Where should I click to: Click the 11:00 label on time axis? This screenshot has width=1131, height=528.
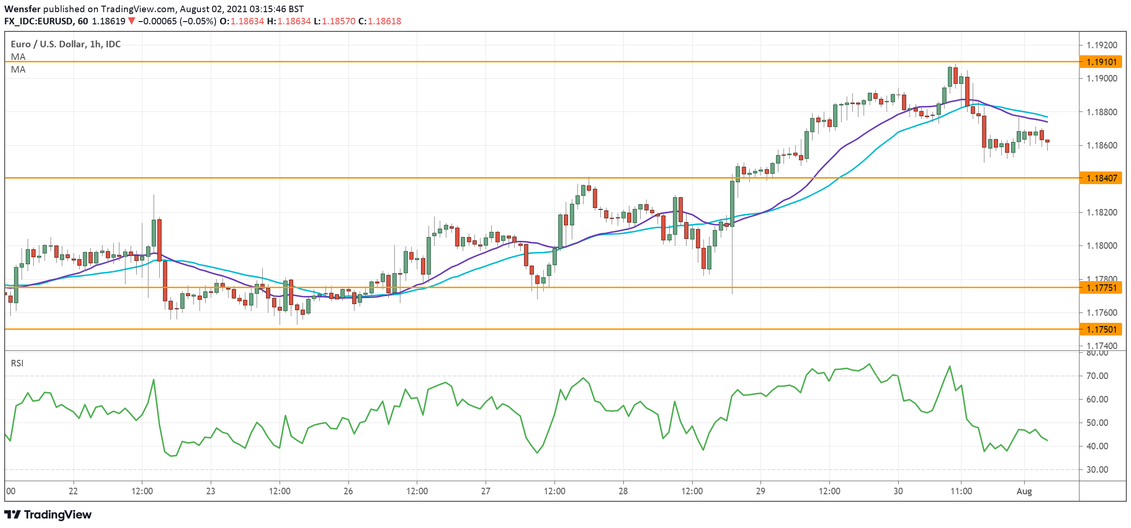961,491
